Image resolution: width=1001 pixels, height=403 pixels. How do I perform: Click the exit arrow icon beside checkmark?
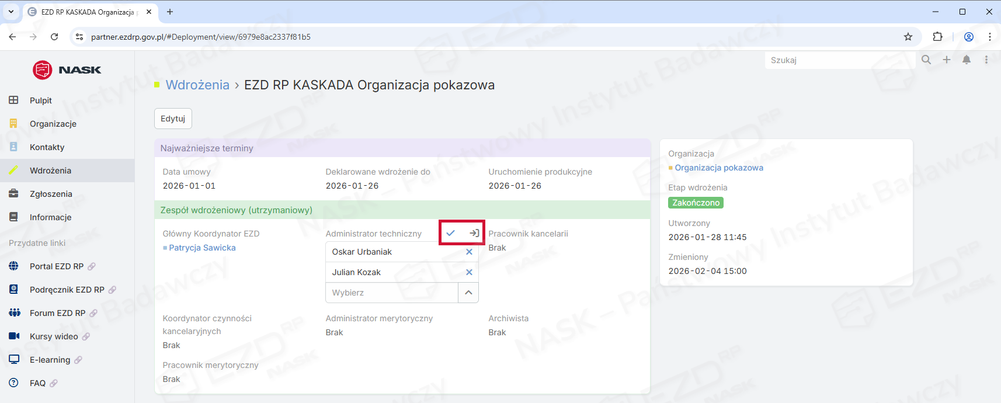point(474,233)
